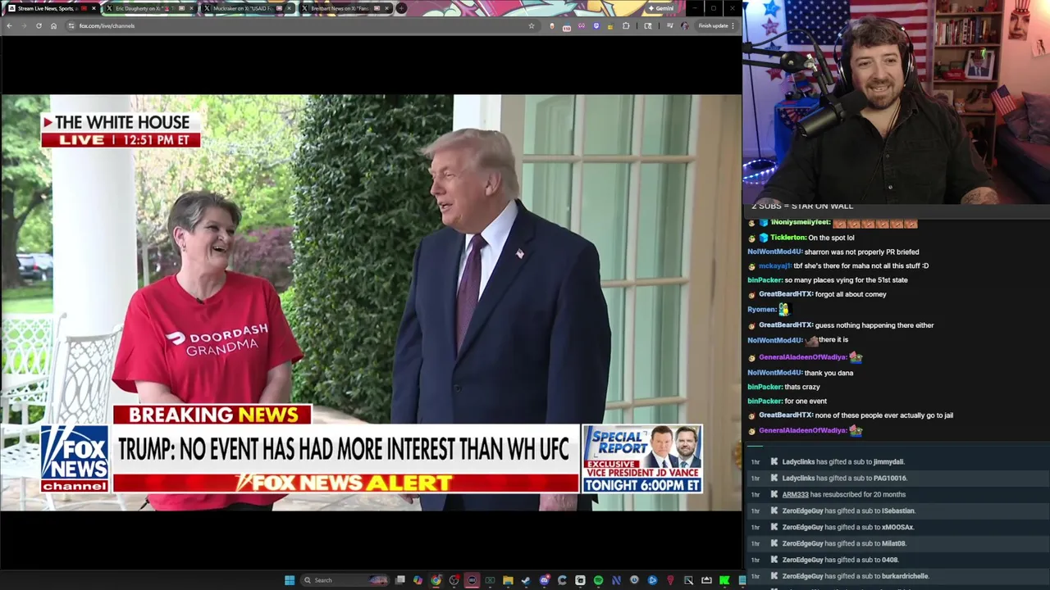Go back using browser back arrow
Viewport: 1050px width, 590px height.
9,25
